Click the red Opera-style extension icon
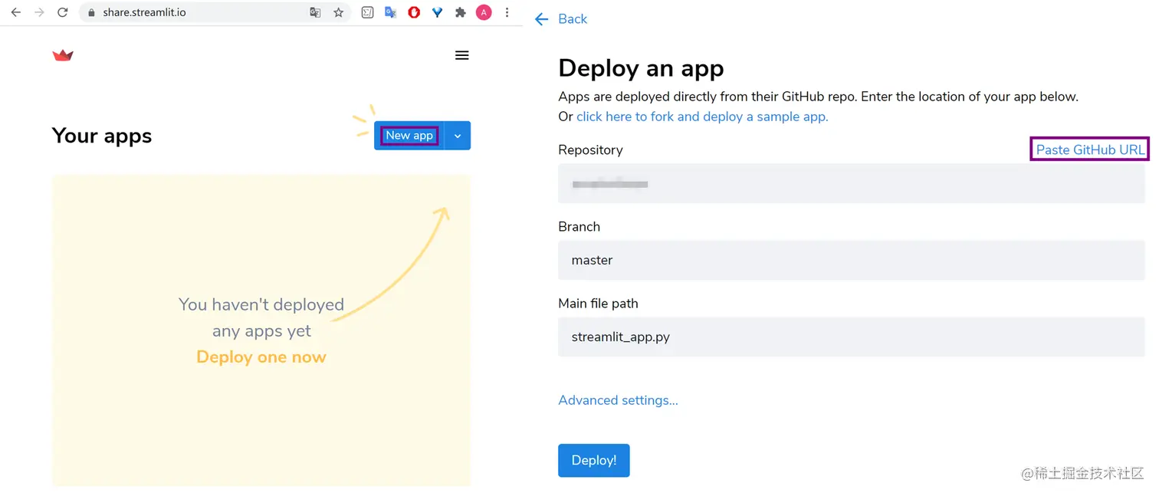The image size is (1159, 496). (x=414, y=12)
